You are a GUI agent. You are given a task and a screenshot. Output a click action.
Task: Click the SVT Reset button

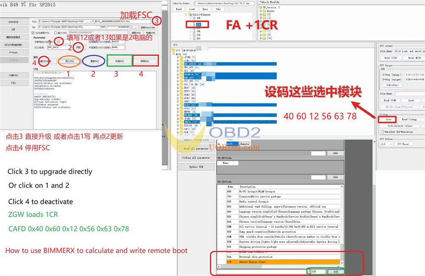point(403,144)
